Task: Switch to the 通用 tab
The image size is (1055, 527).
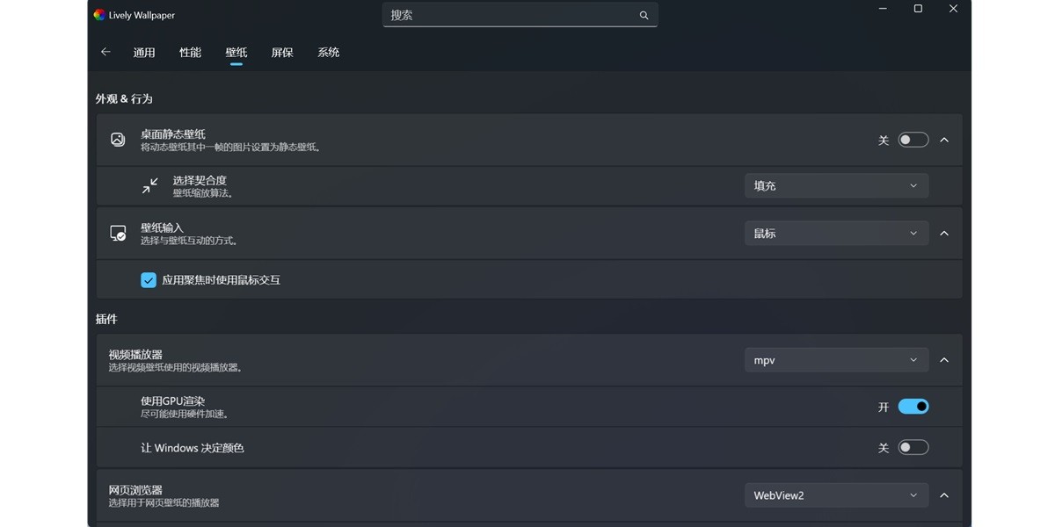Action: point(144,53)
